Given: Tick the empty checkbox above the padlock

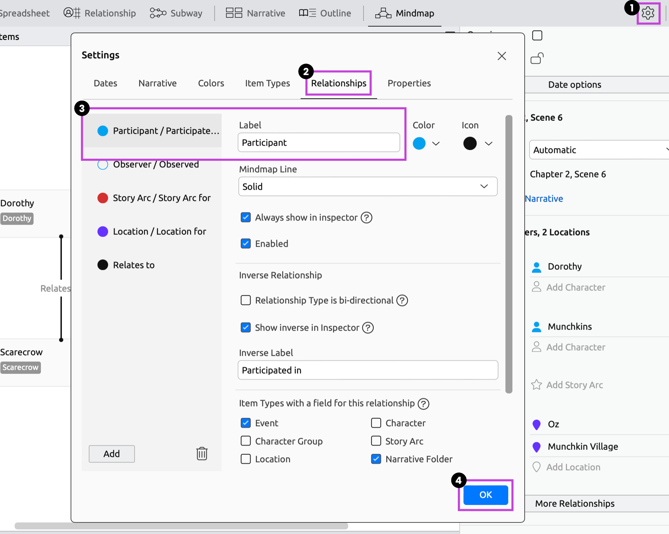Looking at the screenshot, I should [x=537, y=35].
